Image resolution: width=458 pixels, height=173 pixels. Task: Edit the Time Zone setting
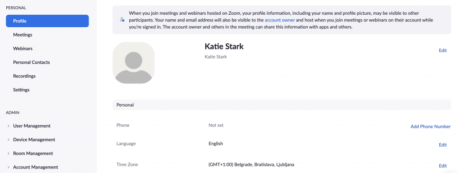pos(443,166)
